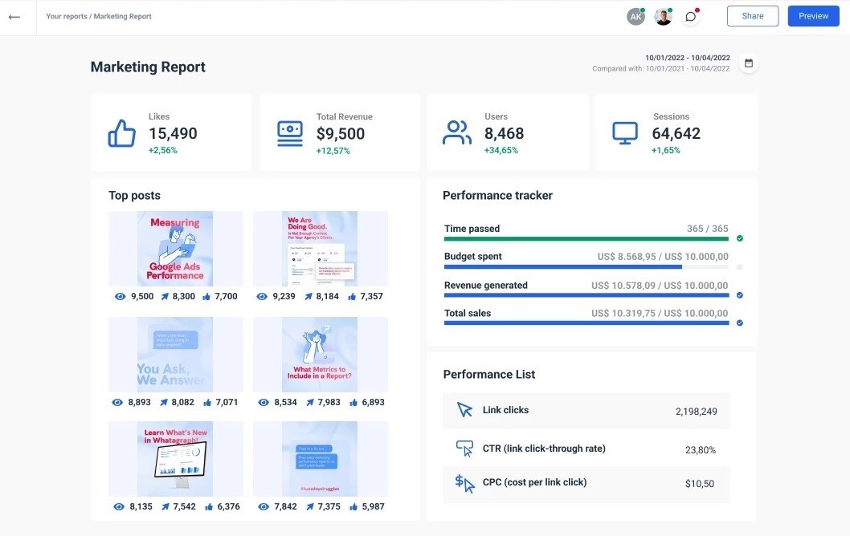The width and height of the screenshot is (850, 536).
Task: Click the Compared with date text
Action: coord(661,69)
